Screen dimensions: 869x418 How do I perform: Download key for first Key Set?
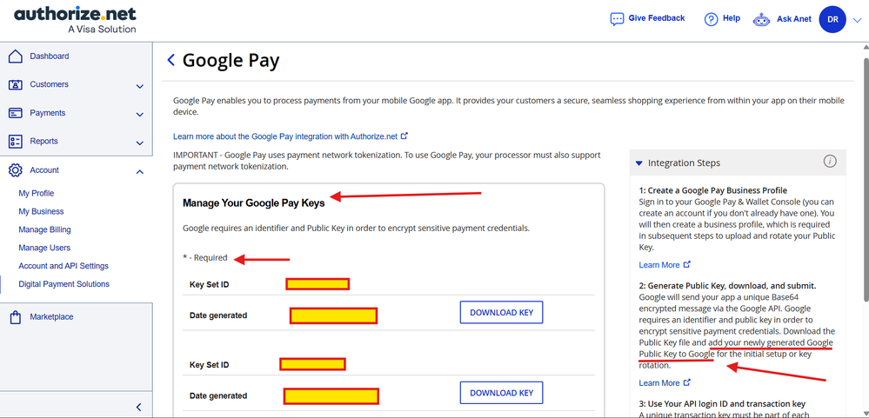click(x=502, y=312)
